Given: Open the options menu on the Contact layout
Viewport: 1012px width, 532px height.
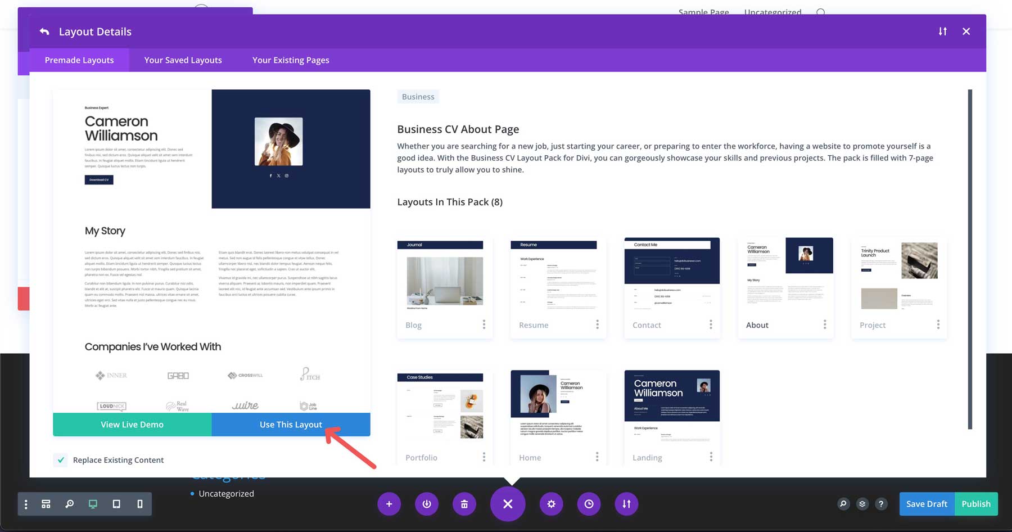Looking at the screenshot, I should click(711, 325).
